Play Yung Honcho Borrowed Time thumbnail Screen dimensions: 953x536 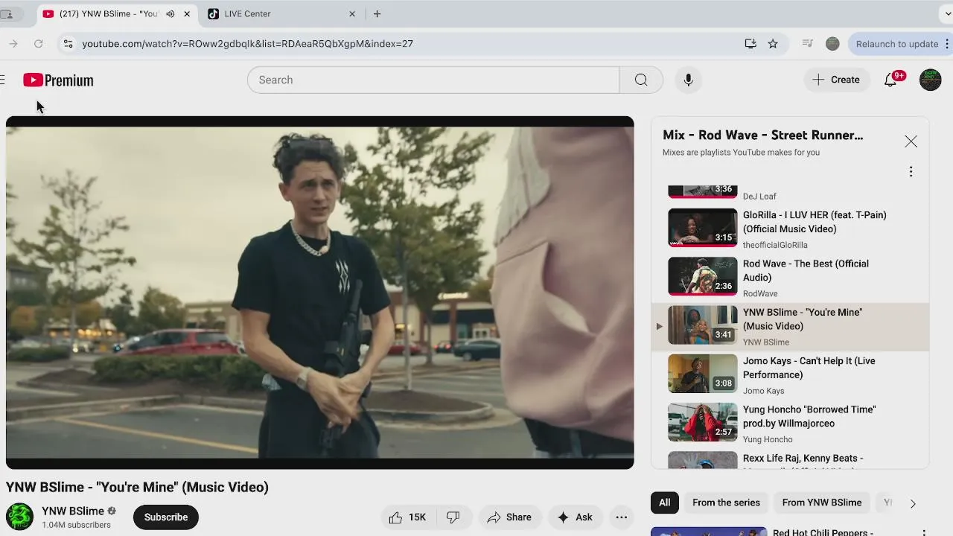pyautogui.click(x=702, y=422)
